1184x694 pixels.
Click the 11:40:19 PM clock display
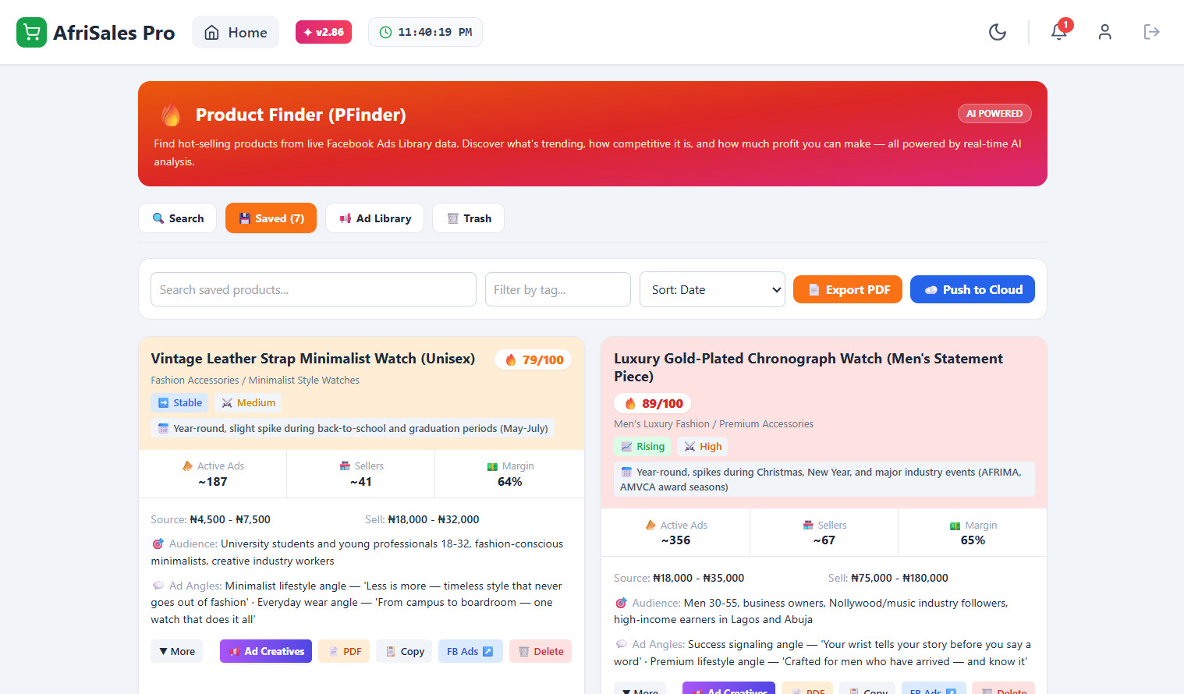click(425, 32)
